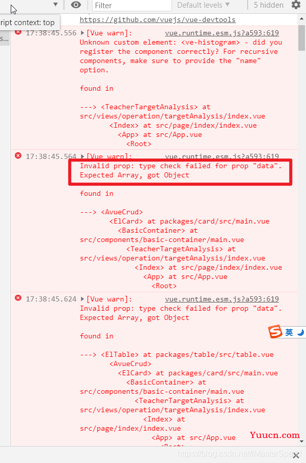Close the bottom drawer with X
306x463 pixels.
pos(297,455)
